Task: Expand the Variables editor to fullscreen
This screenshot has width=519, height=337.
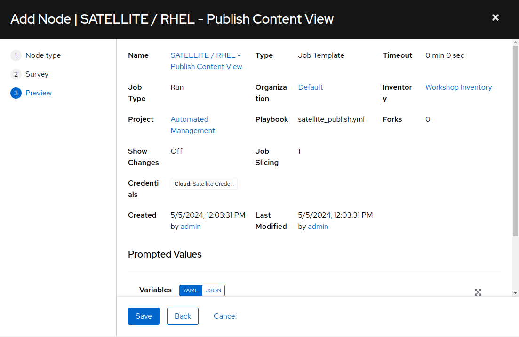Action: (x=478, y=292)
